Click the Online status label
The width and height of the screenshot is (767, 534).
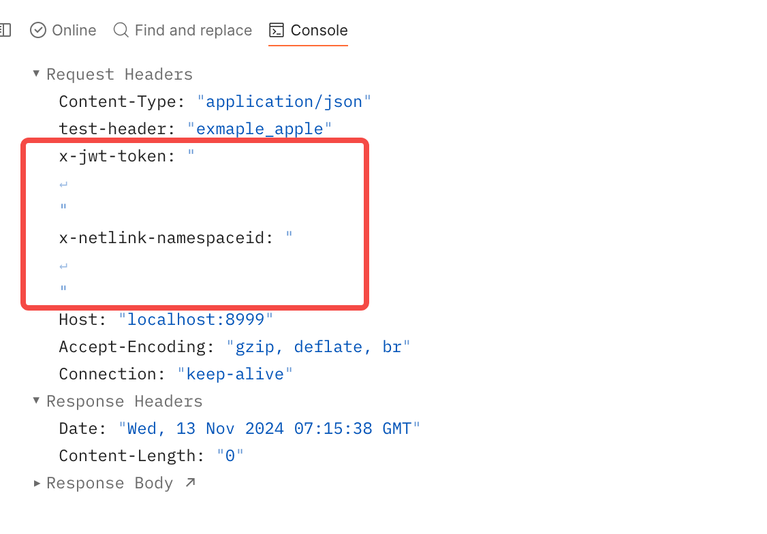tap(74, 30)
